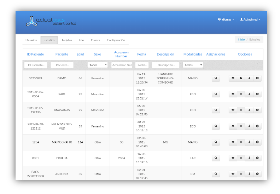Image resolution: width=280 pixels, height=194 pixels.
Task: View the ANAS ANAS study with eye icon
Action: tap(233, 110)
